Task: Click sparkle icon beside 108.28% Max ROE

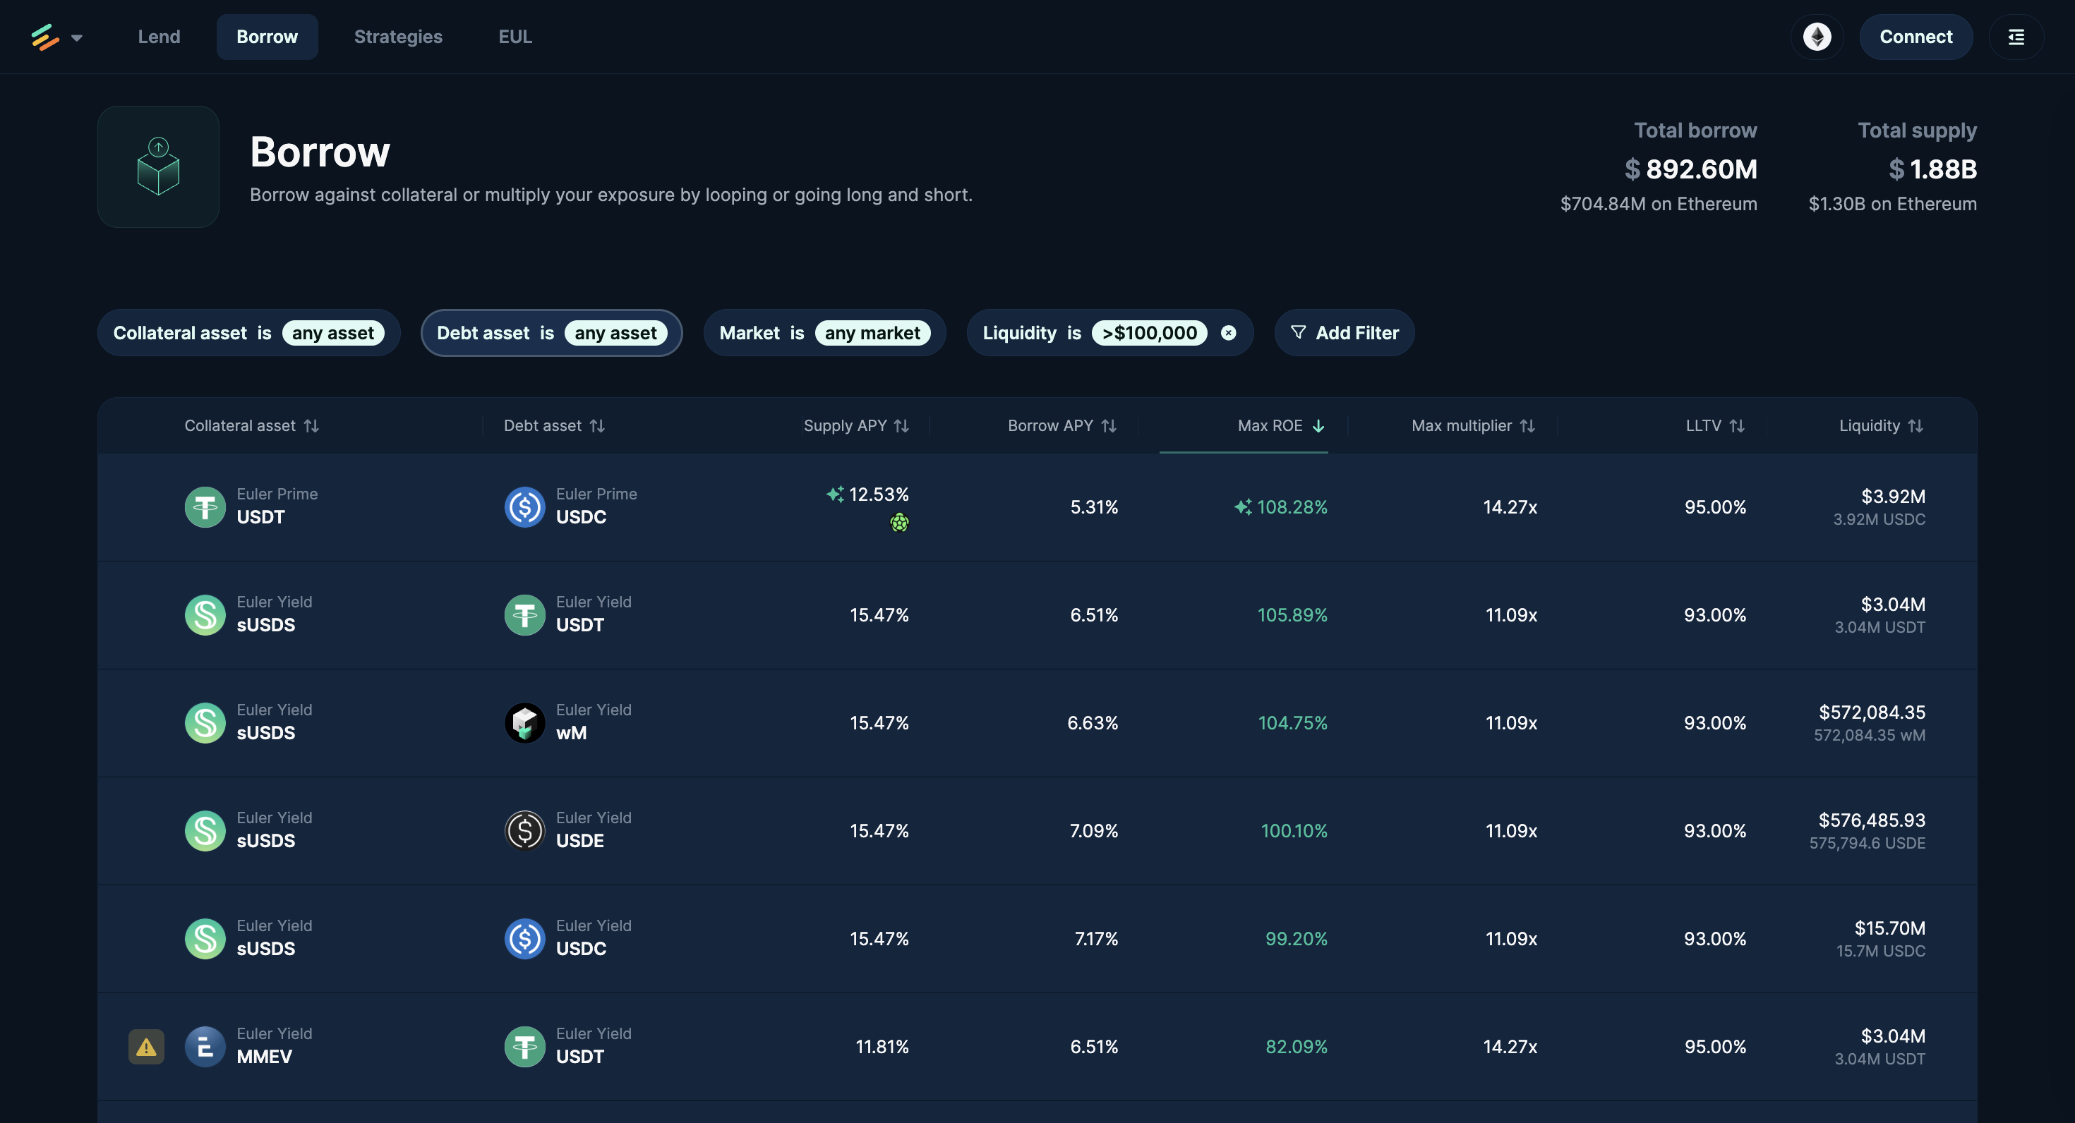Action: pyautogui.click(x=1243, y=506)
